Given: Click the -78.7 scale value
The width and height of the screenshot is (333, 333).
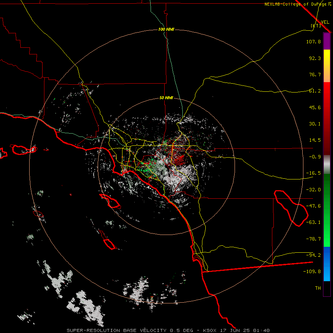Looking at the screenshot, I should pyautogui.click(x=313, y=239).
